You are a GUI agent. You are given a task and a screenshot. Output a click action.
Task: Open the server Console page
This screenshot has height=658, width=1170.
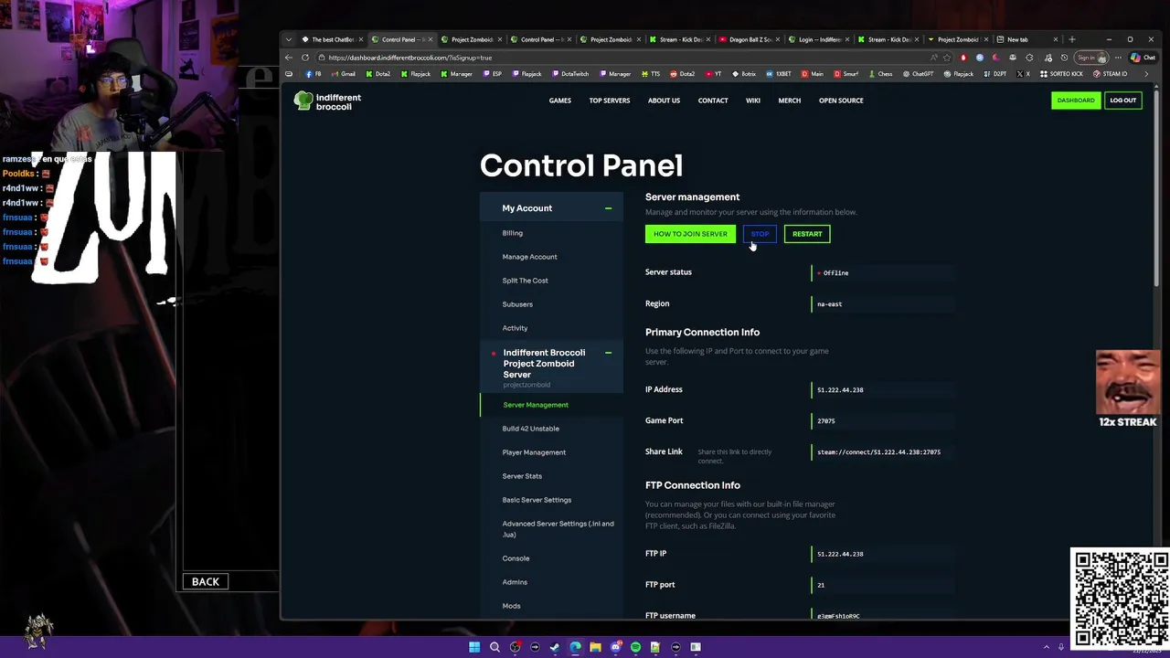click(x=516, y=558)
